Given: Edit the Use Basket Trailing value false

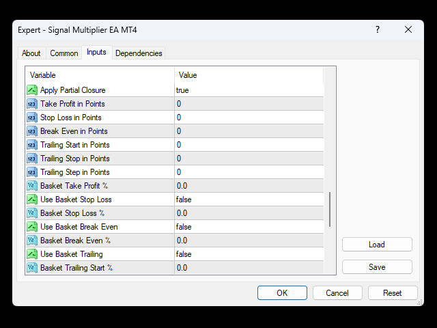Looking at the screenshot, I should (x=249, y=254).
